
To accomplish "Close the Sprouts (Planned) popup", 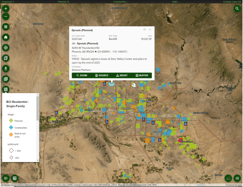I will coord(150,30).
